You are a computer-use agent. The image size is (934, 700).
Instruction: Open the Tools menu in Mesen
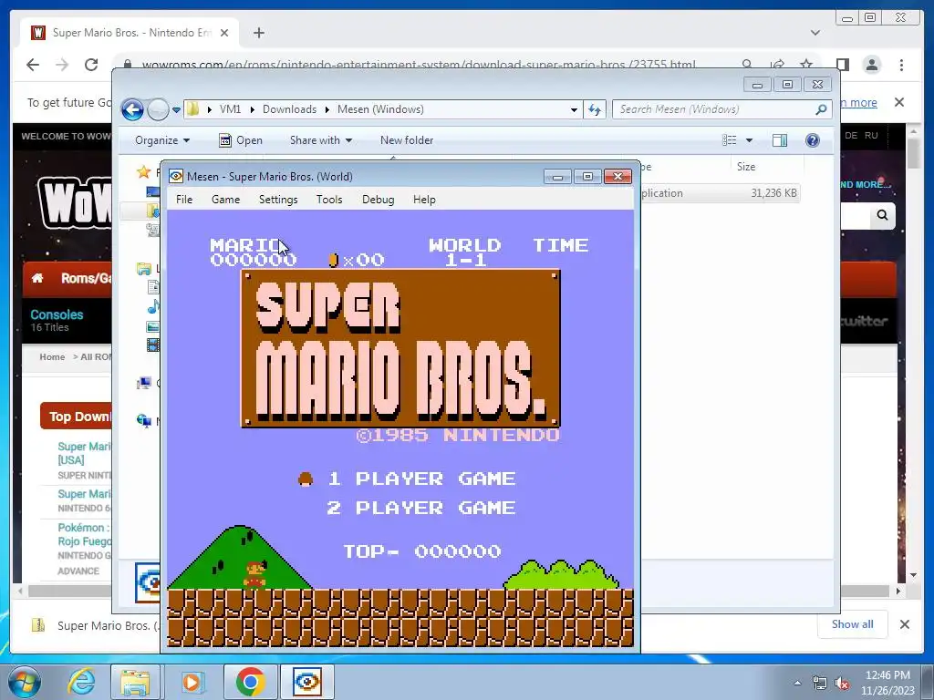point(328,200)
